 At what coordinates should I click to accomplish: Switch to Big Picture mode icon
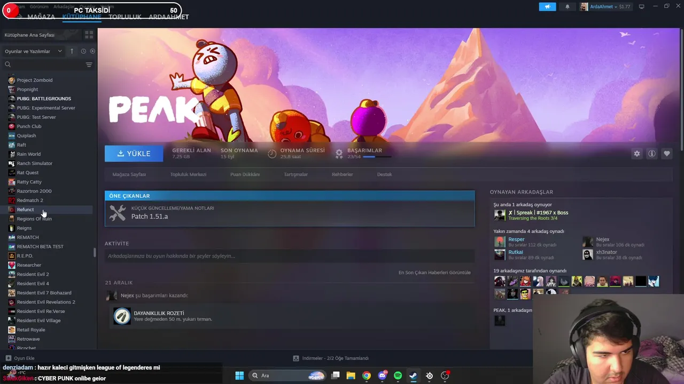pos(641,6)
